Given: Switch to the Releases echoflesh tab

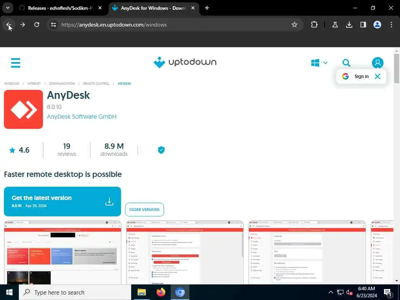Looking at the screenshot, I should tap(60, 8).
